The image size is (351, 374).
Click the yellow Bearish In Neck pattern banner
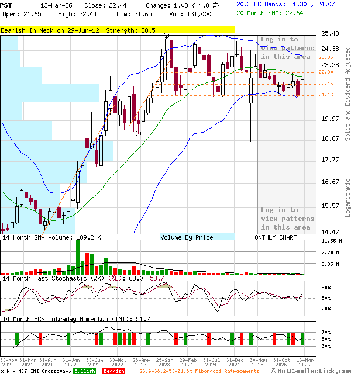tap(117, 30)
